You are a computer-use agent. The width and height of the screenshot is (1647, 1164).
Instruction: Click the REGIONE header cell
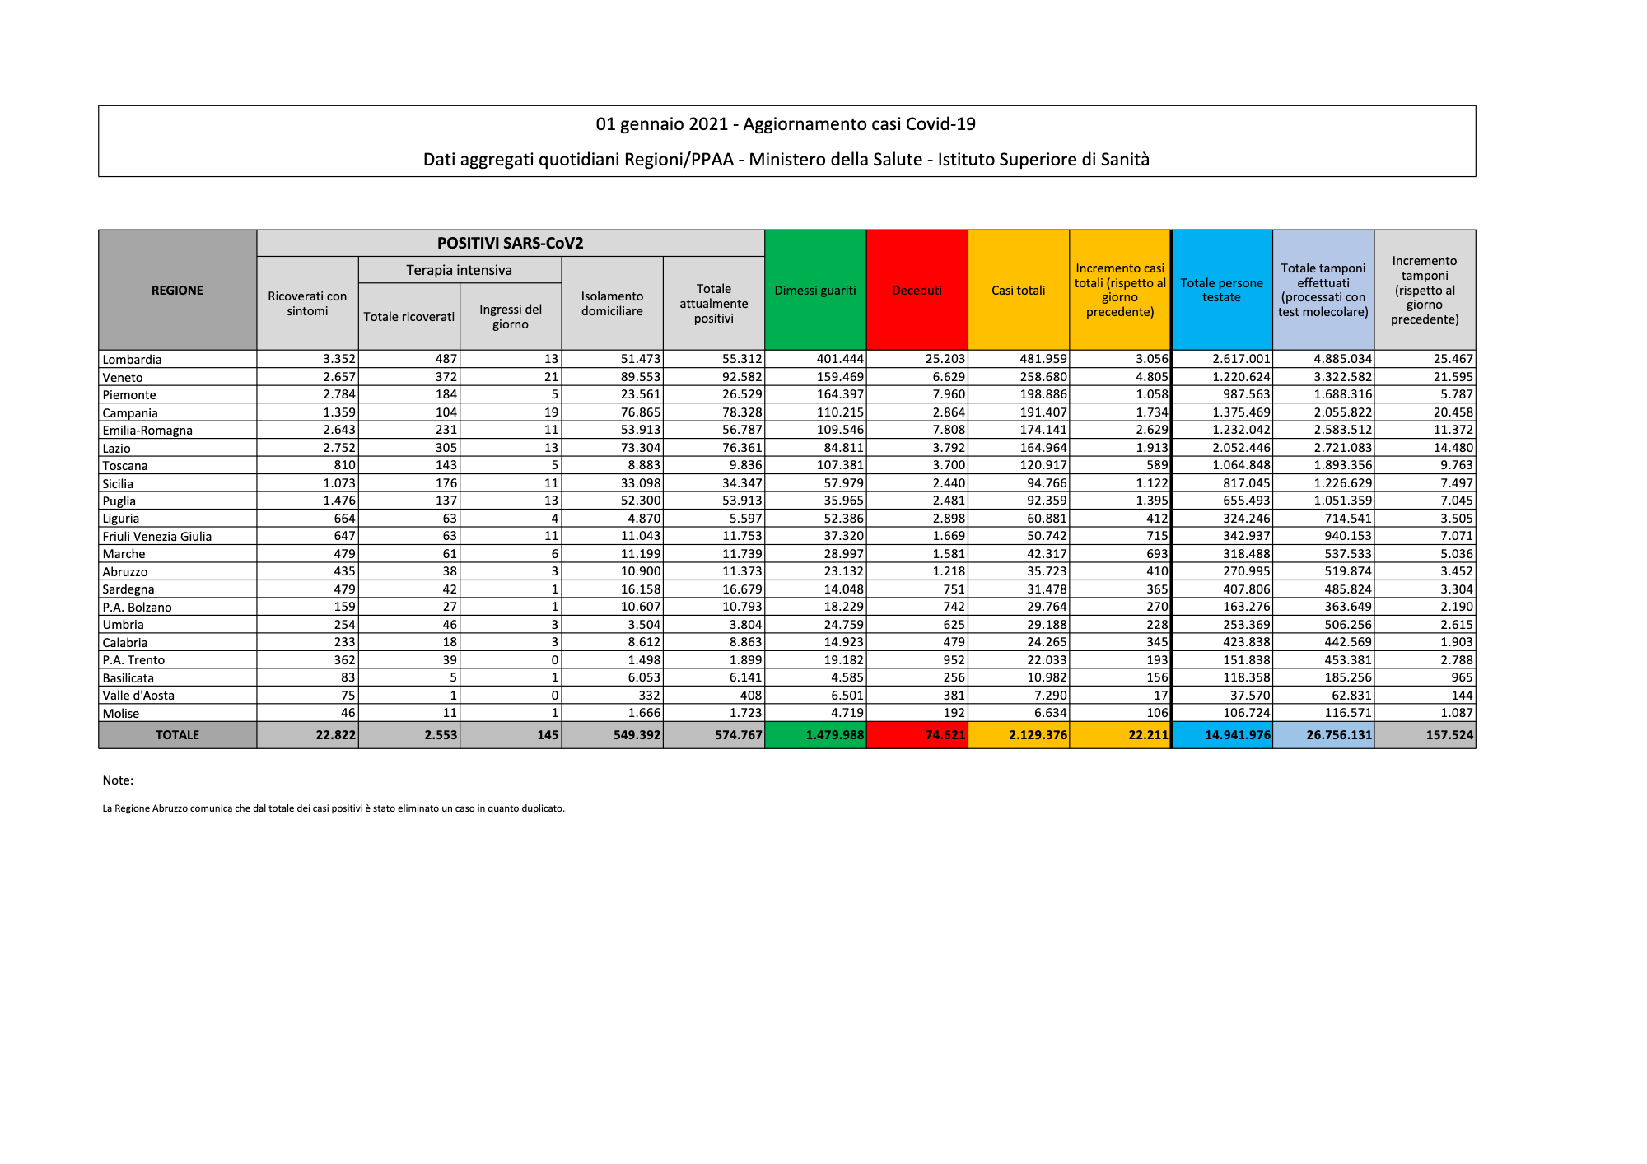(x=177, y=291)
